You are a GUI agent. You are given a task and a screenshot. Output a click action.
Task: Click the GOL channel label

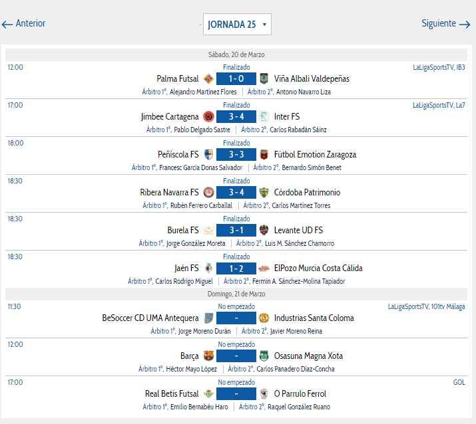[459, 382]
